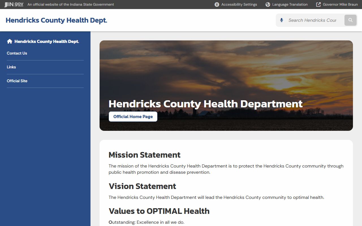Screen dimensions: 362x226
Task: Click the home icon in the sidebar
Action: point(10,41)
